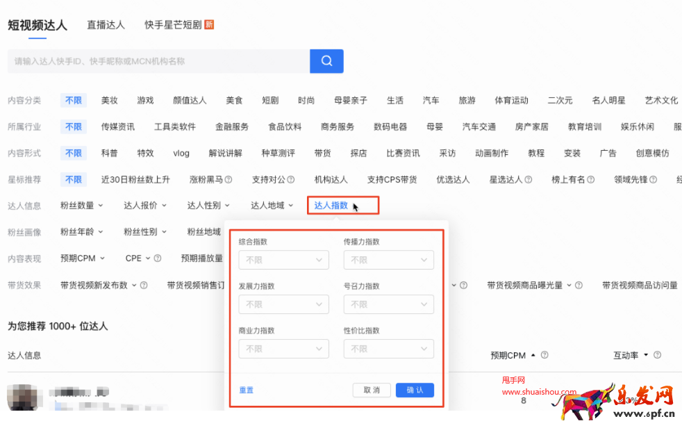Click the help icon beside 领域先锋
Screen dimensions: 682x428
click(651, 179)
